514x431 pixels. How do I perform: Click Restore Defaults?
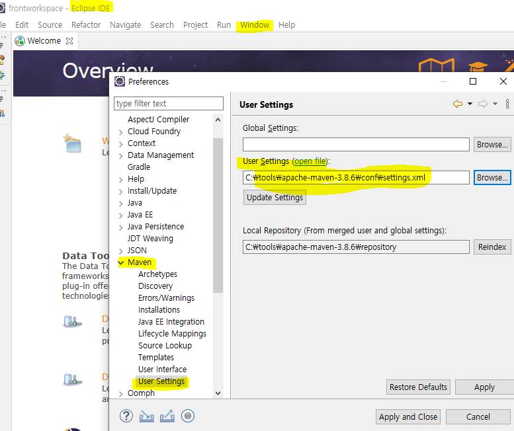coord(418,387)
